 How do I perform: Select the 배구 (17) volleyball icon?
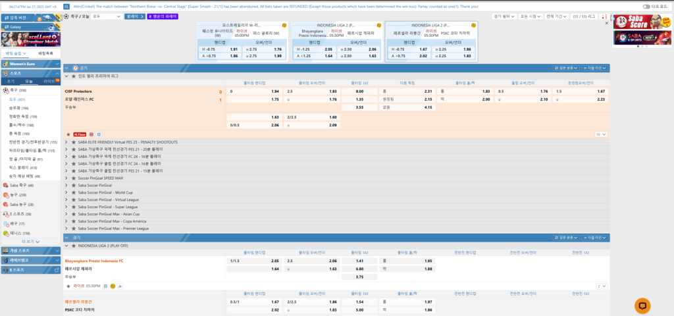[x=5, y=224]
